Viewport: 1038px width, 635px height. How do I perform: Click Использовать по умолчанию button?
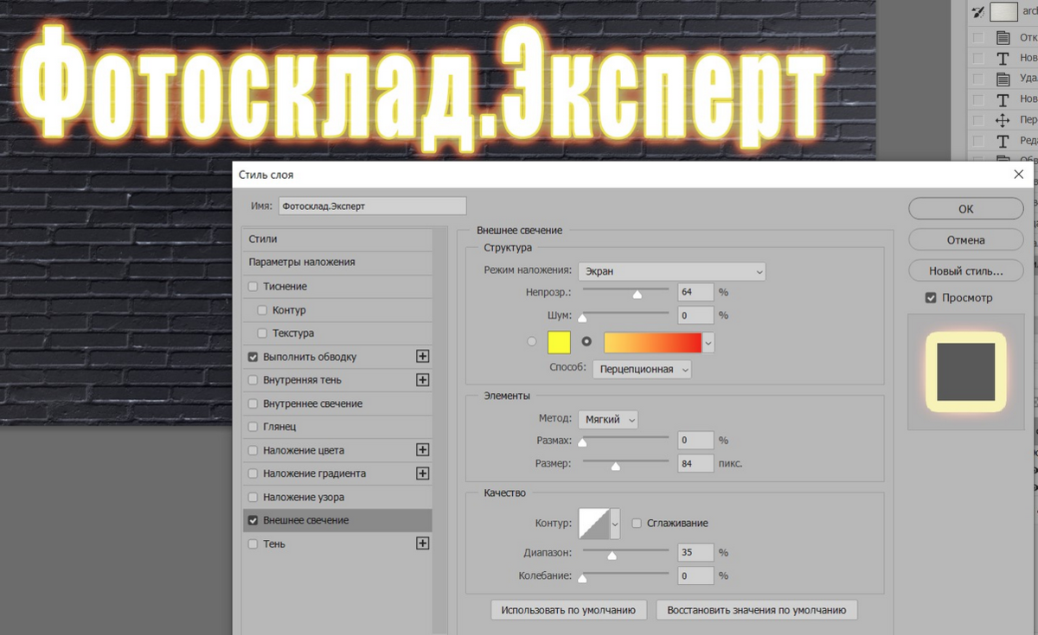pos(568,610)
